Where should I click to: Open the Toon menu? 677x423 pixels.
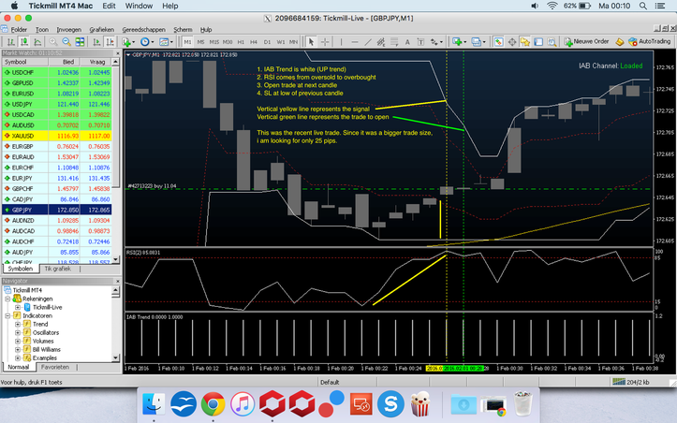coord(42,29)
